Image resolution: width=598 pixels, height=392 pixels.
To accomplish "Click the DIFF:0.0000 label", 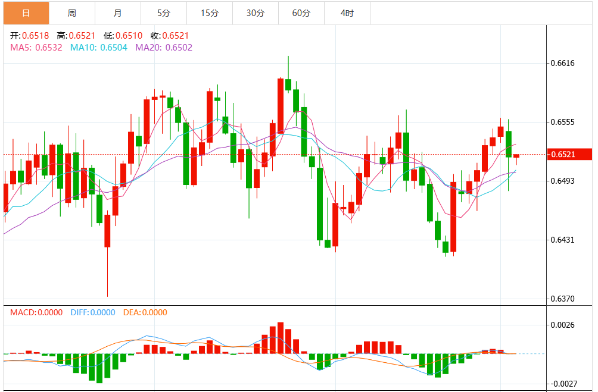I will tap(93, 312).
